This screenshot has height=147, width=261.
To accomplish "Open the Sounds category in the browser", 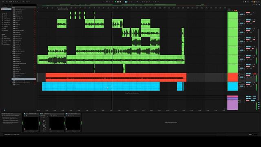I will pyautogui.click(x=5, y=15).
